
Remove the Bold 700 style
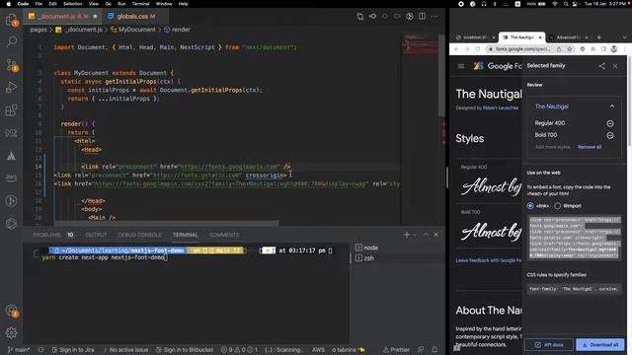coord(610,135)
